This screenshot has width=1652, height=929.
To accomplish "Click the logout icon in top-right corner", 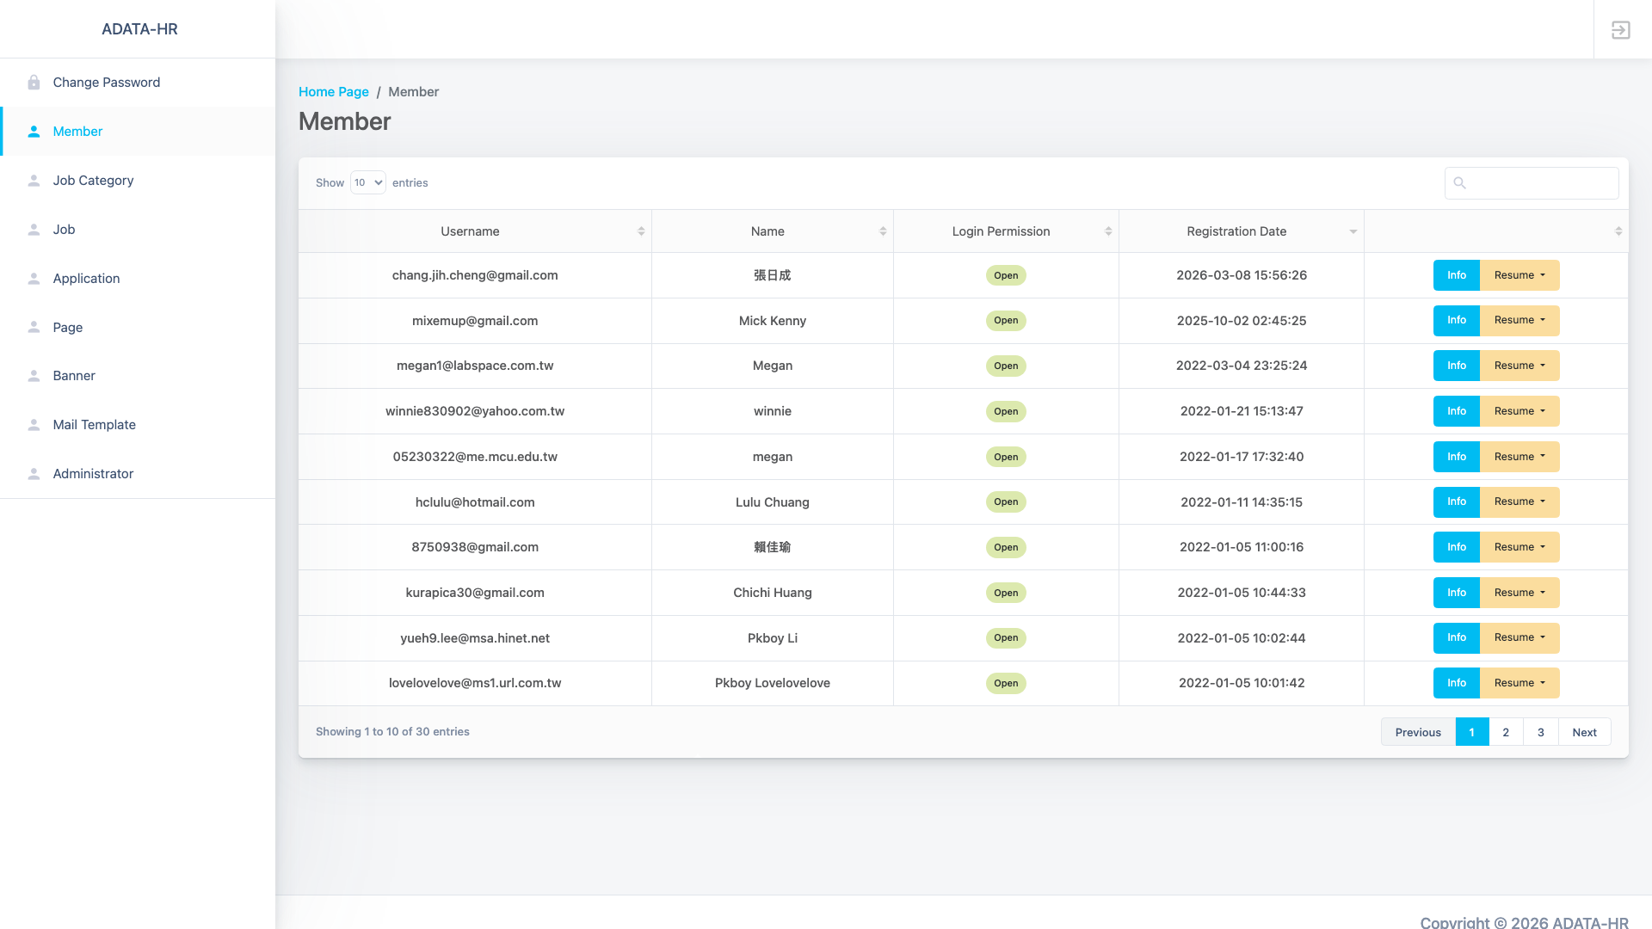I will [1621, 30].
